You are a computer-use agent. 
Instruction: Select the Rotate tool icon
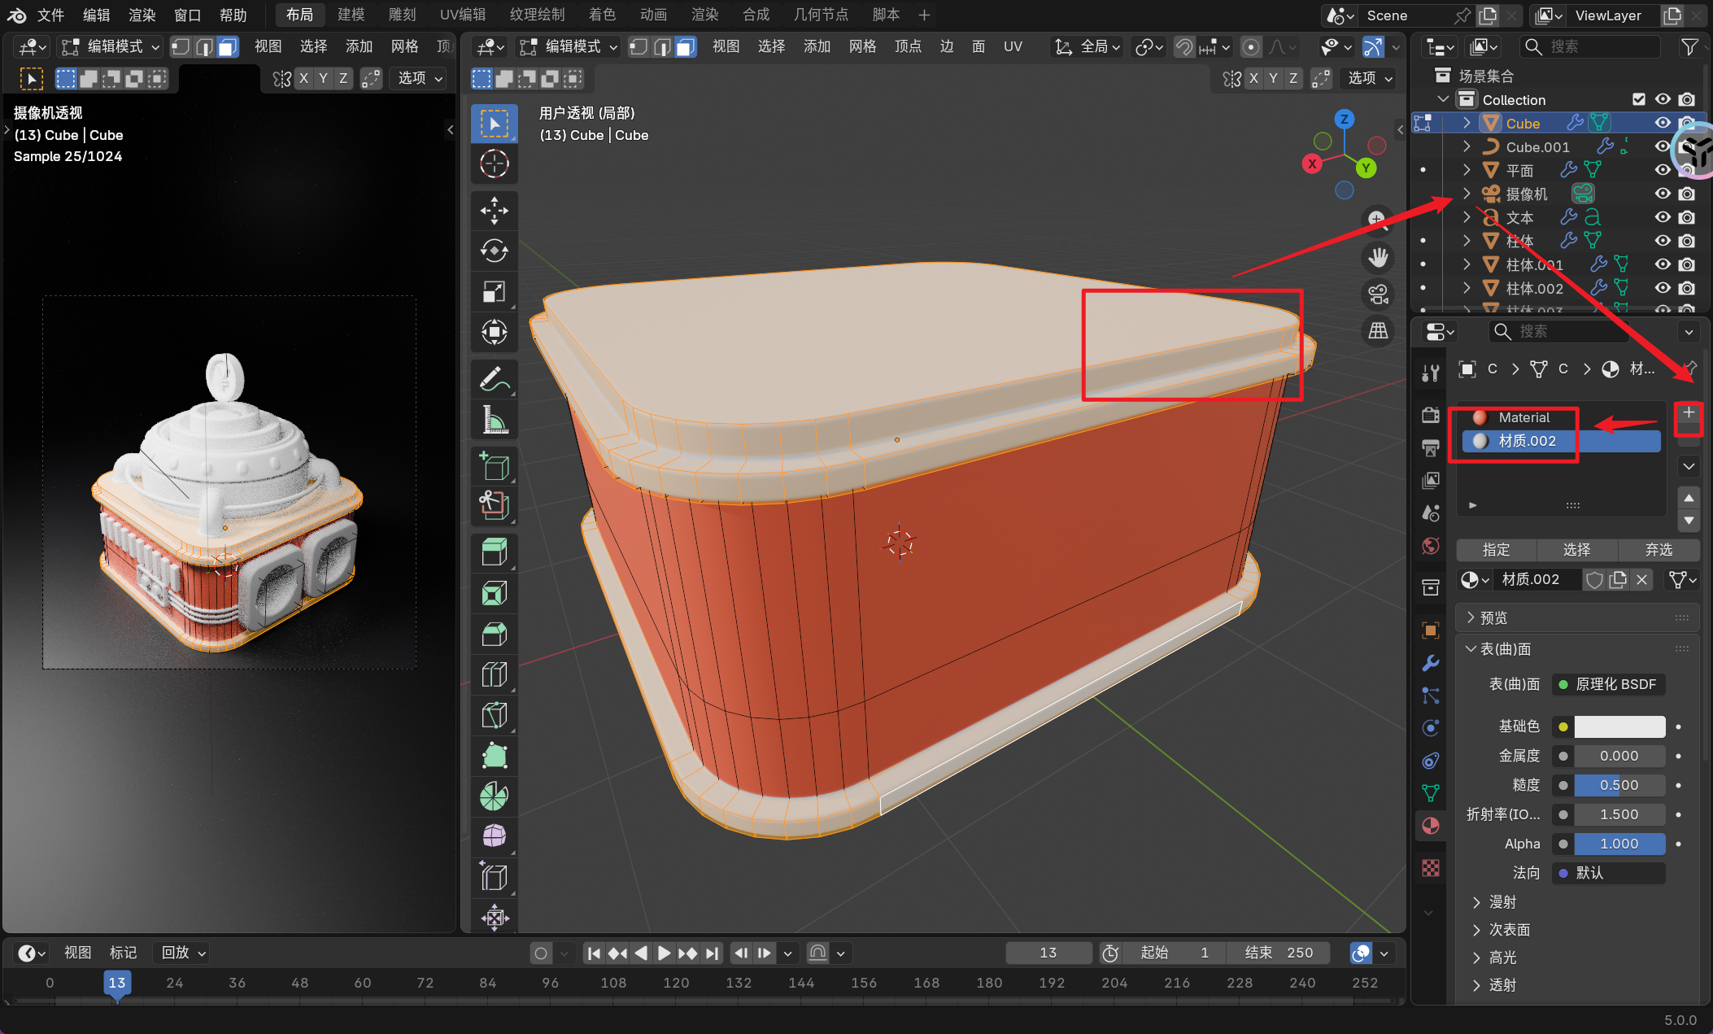(x=494, y=251)
